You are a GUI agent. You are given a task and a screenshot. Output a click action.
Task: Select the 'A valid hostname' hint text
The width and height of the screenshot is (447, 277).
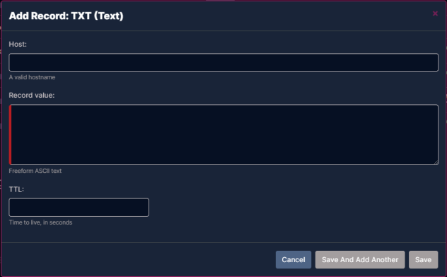tap(32, 77)
